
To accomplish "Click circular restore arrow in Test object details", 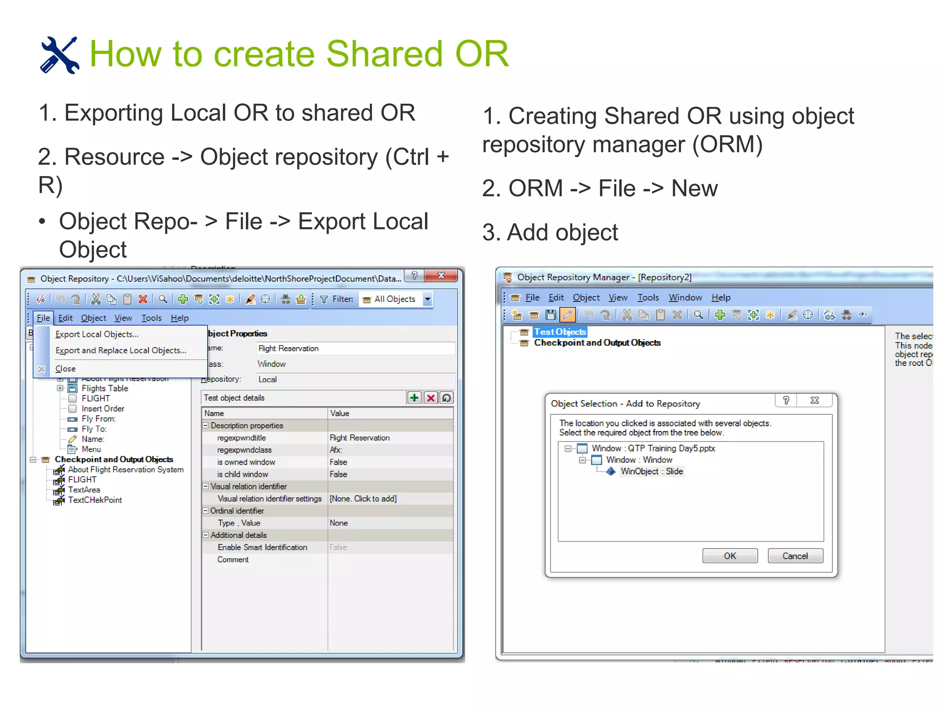I will pos(447,398).
